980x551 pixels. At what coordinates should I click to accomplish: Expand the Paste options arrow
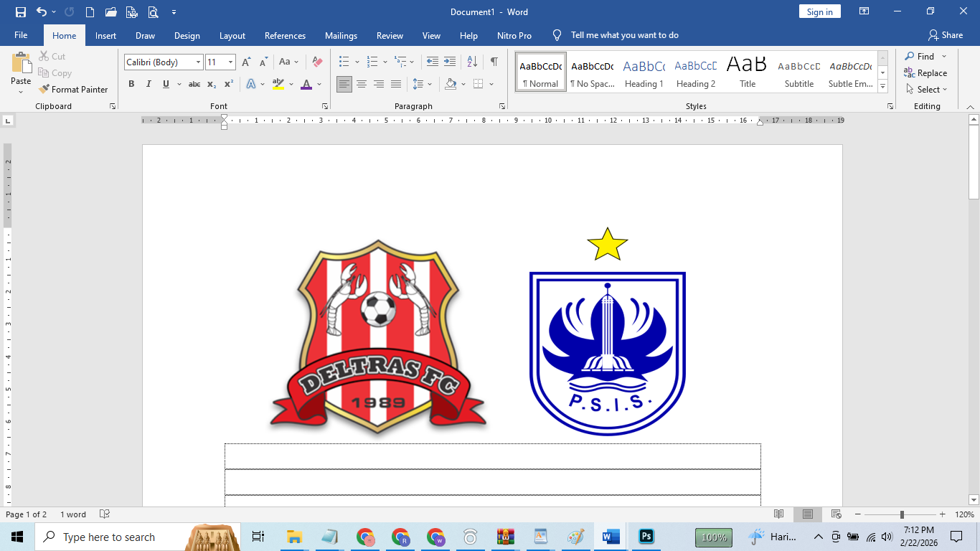coord(21,91)
